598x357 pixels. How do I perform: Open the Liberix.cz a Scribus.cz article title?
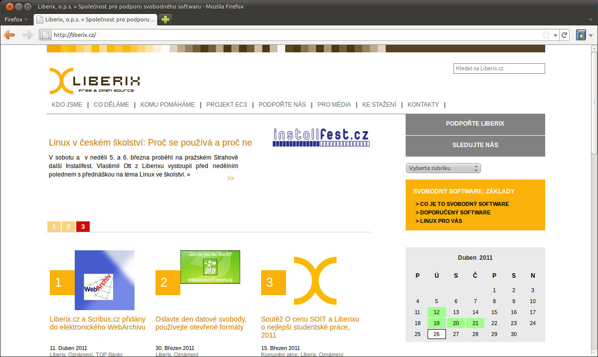point(98,323)
